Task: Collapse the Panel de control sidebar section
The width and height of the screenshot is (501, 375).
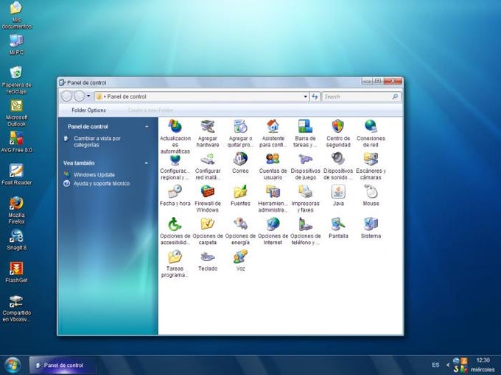Action: tap(147, 126)
